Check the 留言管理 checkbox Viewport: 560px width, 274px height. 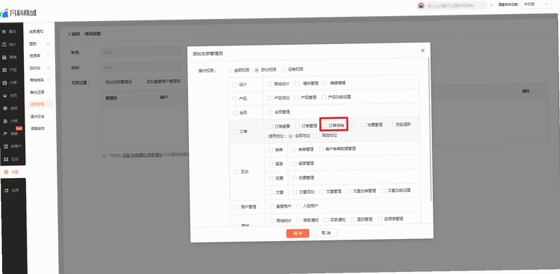click(x=294, y=164)
